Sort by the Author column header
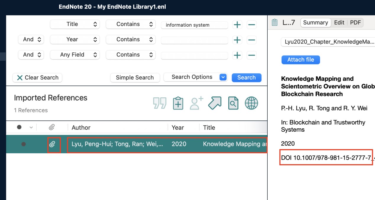 (x=81, y=128)
